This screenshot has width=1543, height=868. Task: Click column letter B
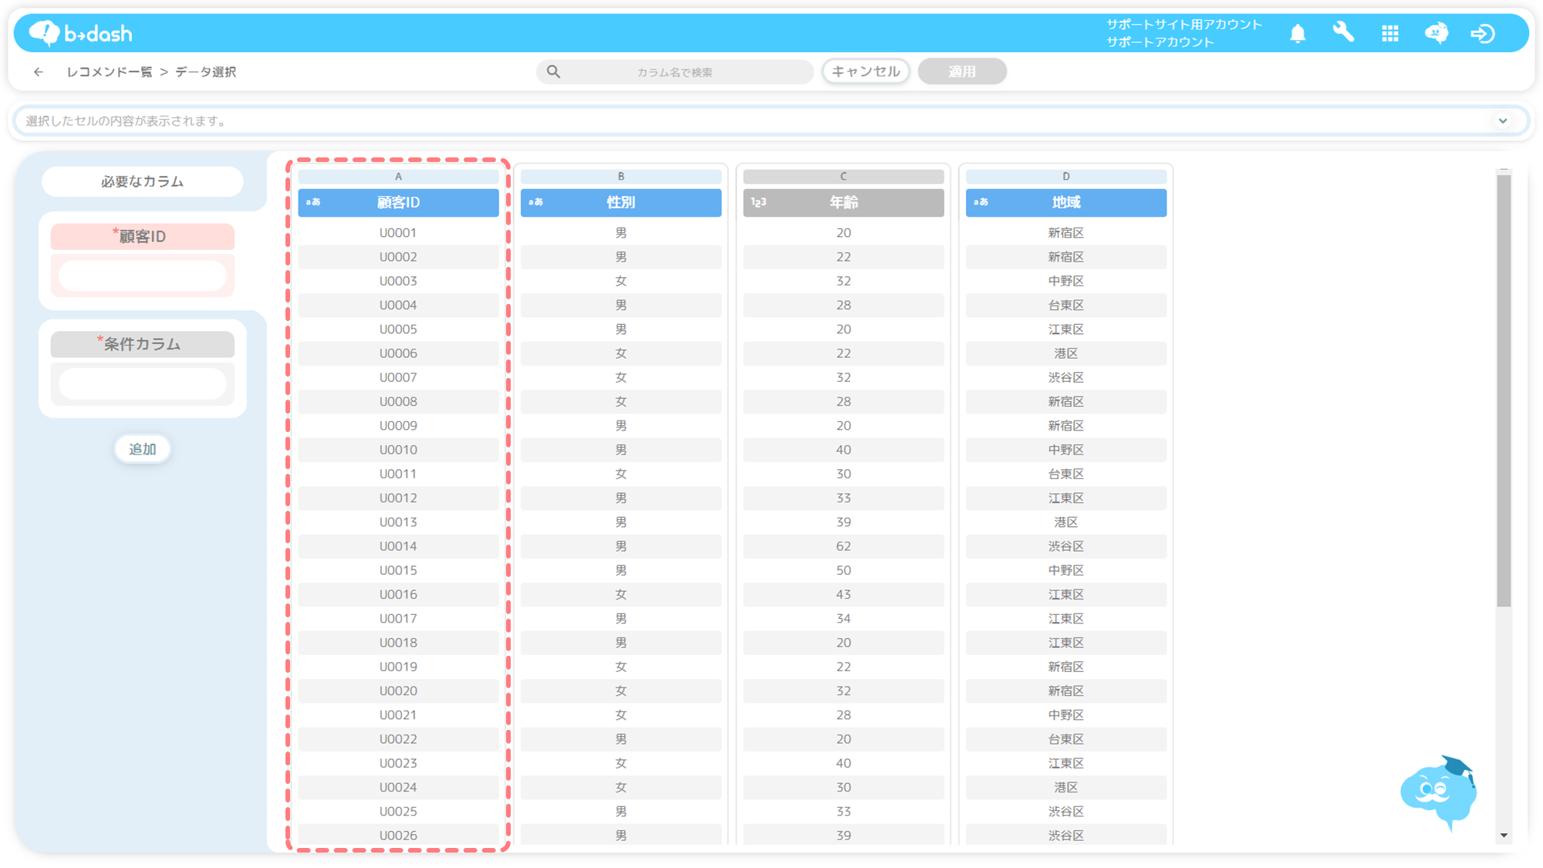click(x=621, y=177)
